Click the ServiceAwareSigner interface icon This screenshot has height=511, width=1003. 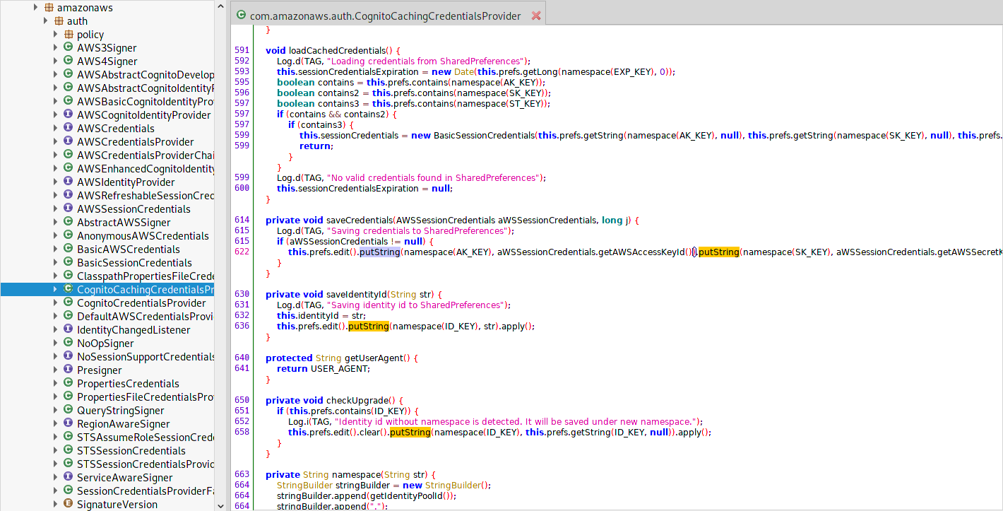point(69,478)
